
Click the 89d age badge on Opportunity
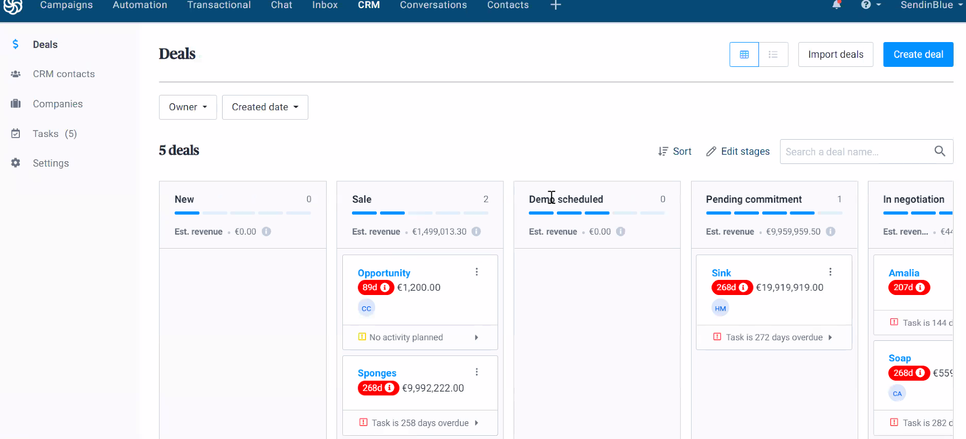(x=375, y=287)
